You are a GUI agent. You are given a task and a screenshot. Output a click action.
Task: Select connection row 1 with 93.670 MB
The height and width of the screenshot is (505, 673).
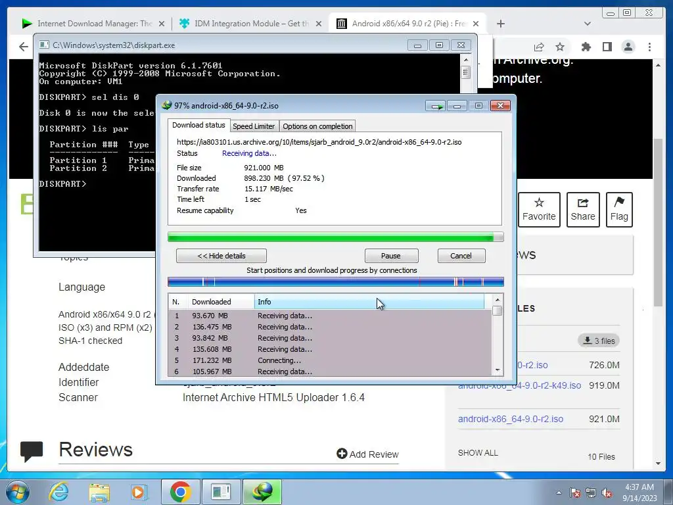pyautogui.click(x=330, y=316)
